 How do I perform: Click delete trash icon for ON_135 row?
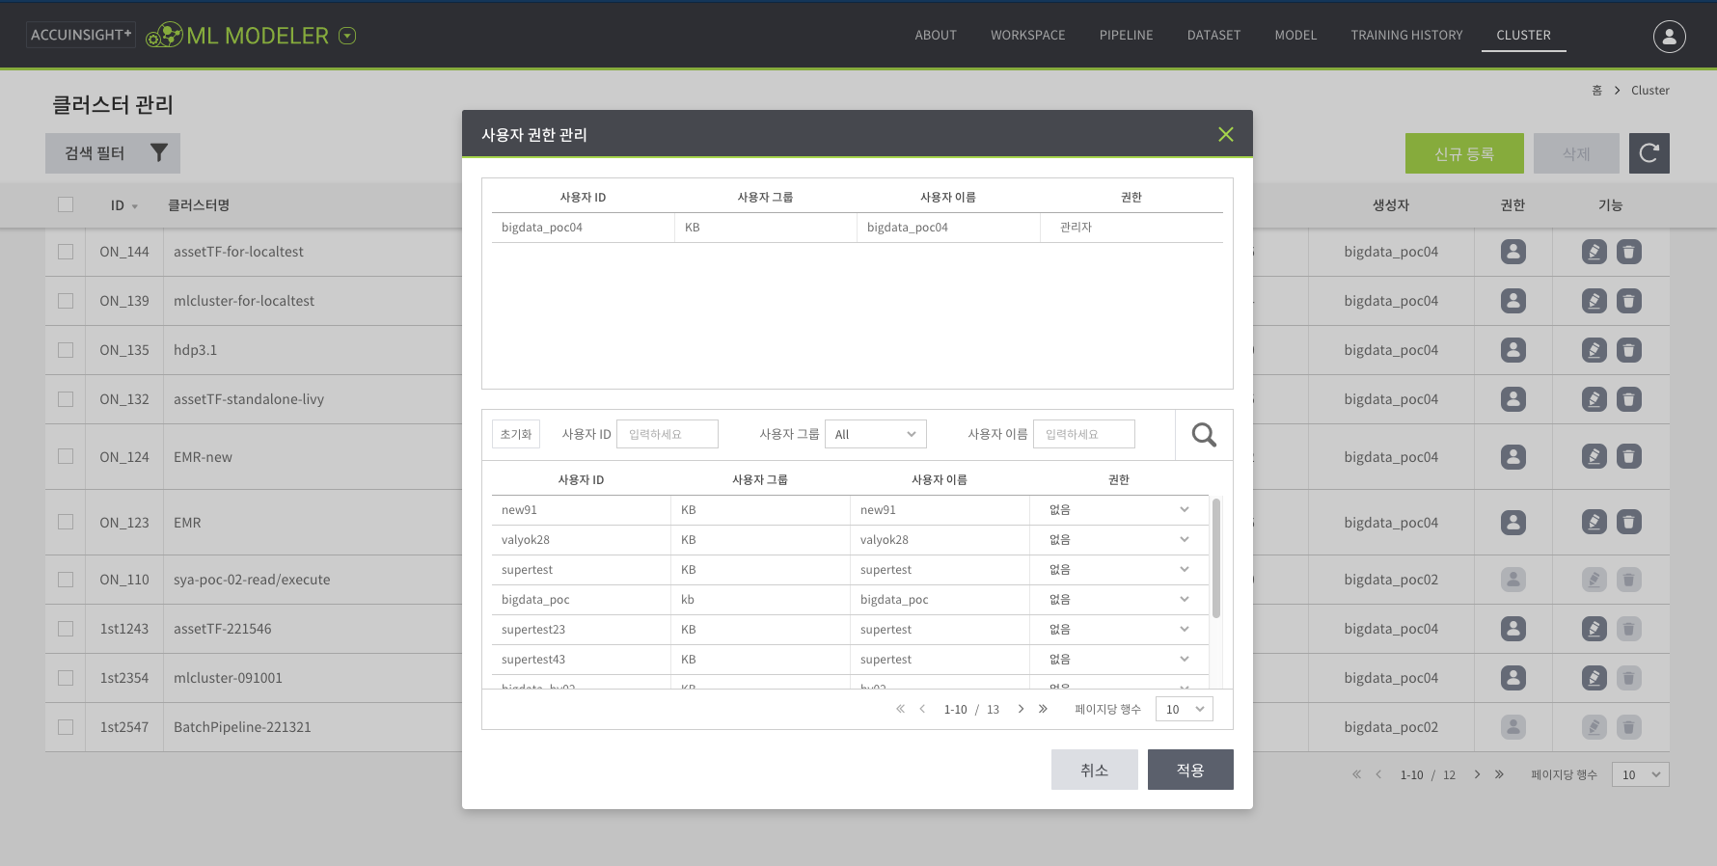1629,350
